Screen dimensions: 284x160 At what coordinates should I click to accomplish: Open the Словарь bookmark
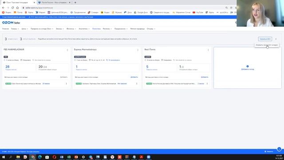point(93,12)
